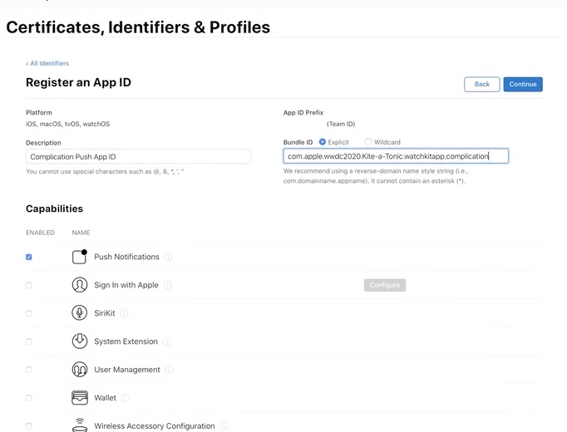
Task: Click the Wireless Accessory Configuration label
Action: [155, 426]
